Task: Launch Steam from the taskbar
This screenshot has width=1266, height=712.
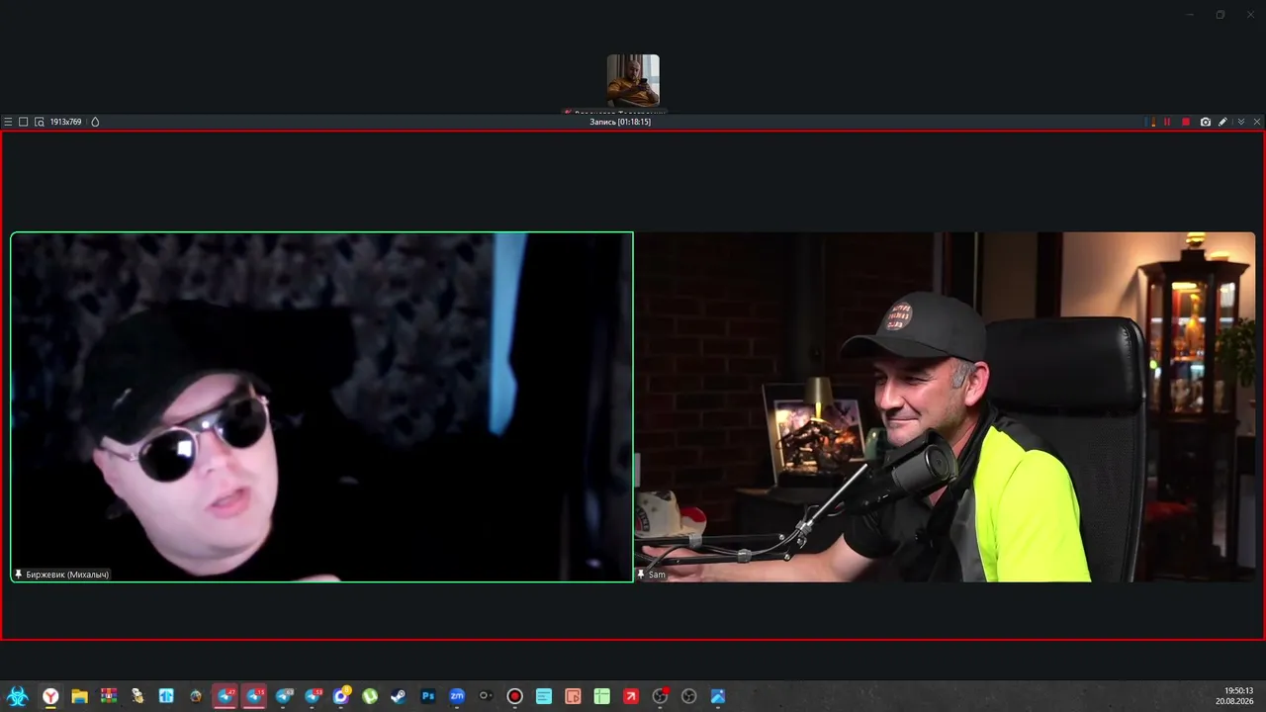Action: click(399, 696)
